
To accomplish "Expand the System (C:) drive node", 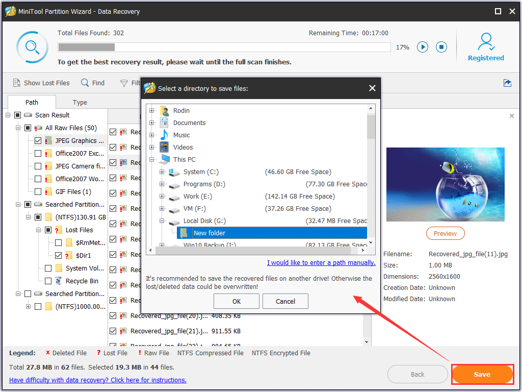I will tap(162, 172).
